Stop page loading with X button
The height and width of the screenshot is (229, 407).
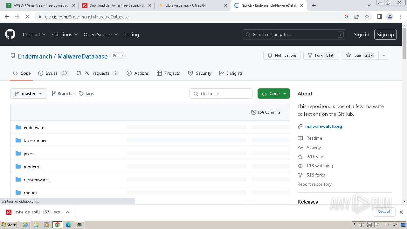pyautogui.click(x=27, y=17)
